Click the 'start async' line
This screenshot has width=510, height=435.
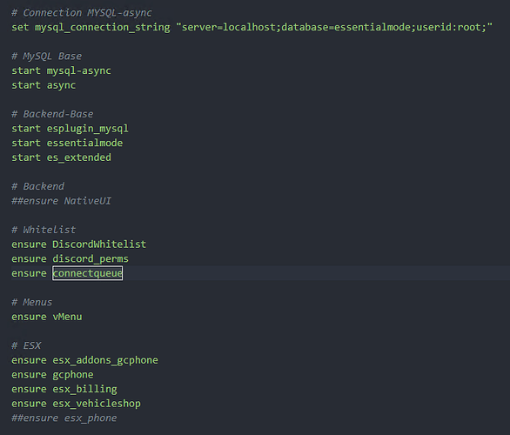[x=44, y=85]
